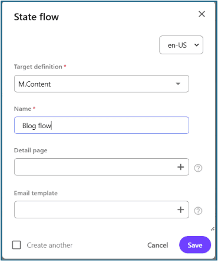This screenshot has height=262, width=218.
Task: Show help for the Email template field
Action: pyautogui.click(x=198, y=211)
